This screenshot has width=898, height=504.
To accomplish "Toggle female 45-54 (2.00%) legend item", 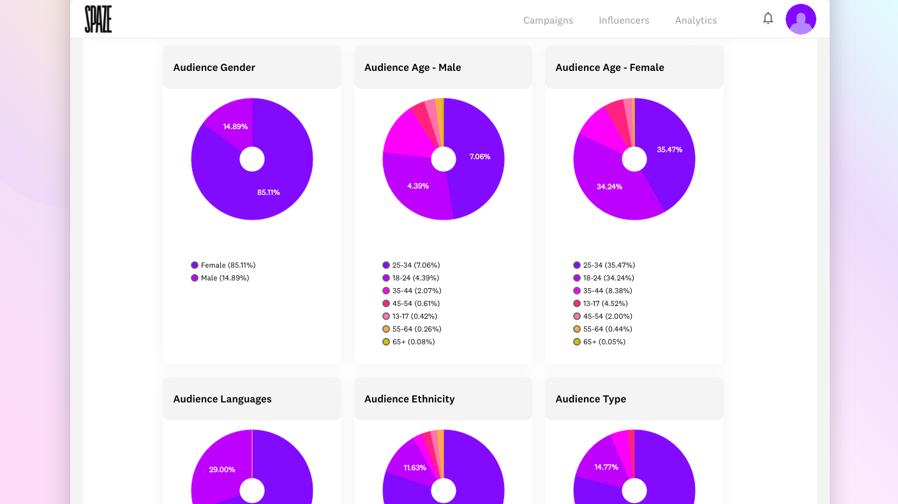I will tap(602, 316).
